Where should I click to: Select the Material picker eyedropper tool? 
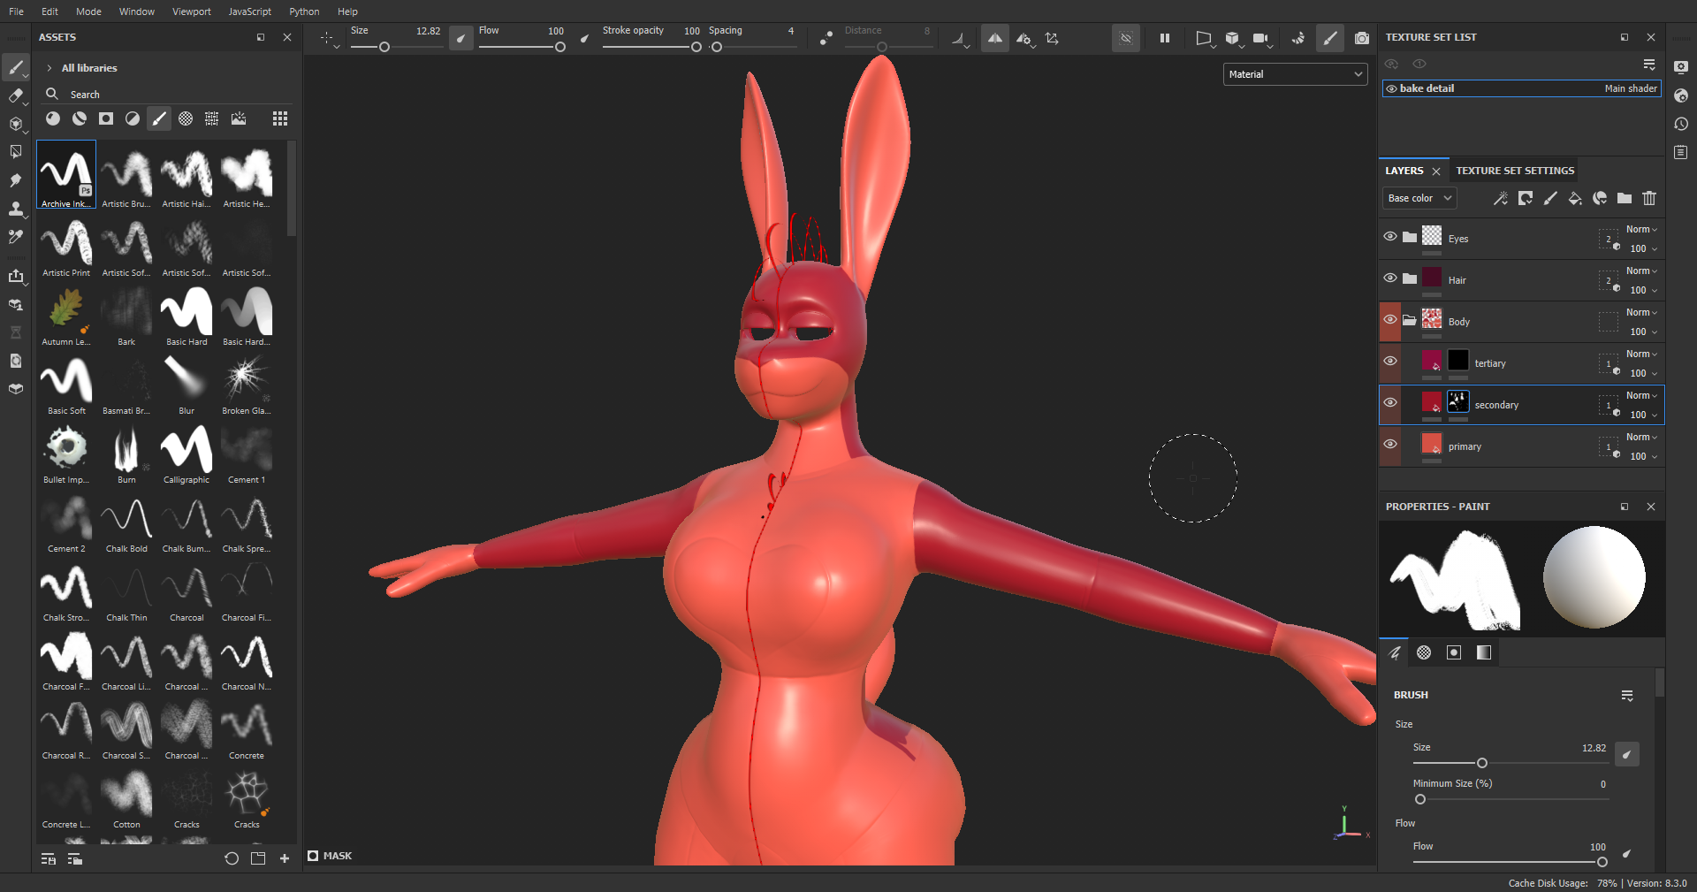(x=16, y=237)
